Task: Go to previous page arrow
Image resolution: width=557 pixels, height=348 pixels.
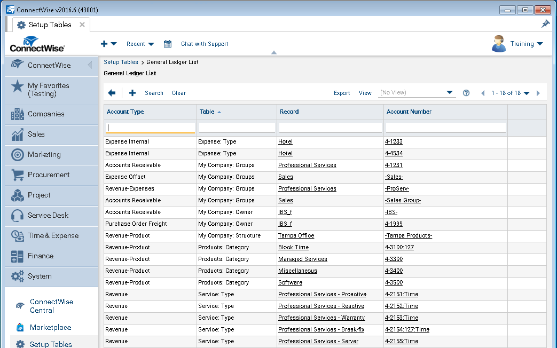Action: 483,93
